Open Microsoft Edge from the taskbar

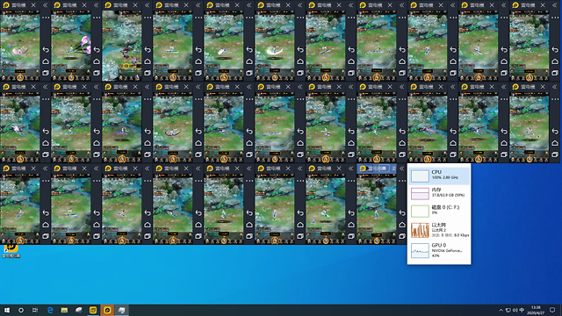click(x=50, y=310)
